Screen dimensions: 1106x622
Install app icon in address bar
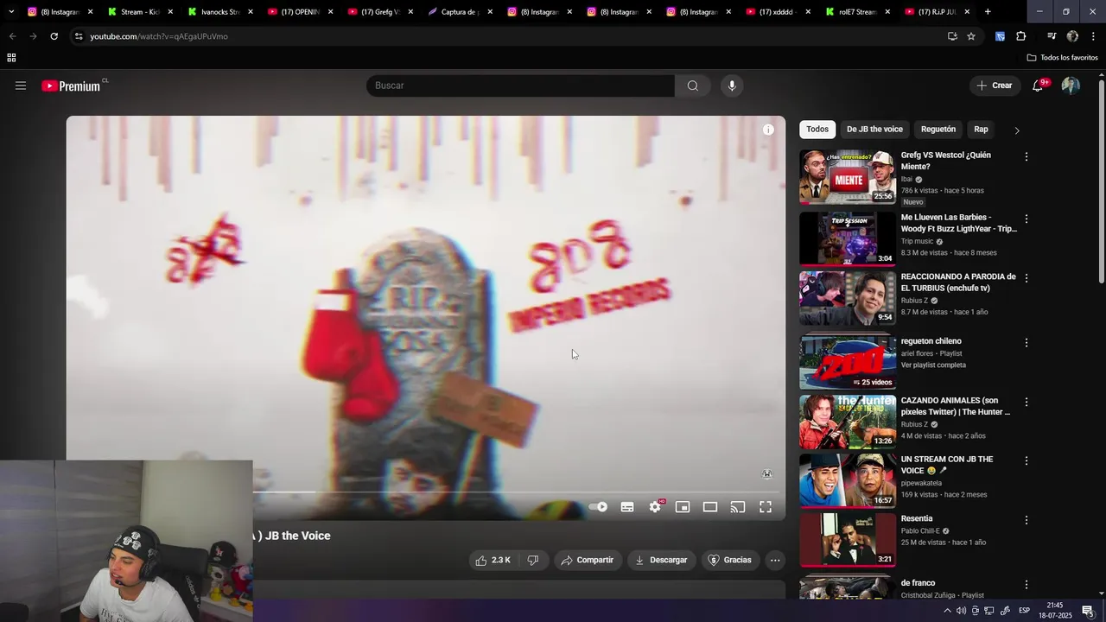(x=952, y=36)
